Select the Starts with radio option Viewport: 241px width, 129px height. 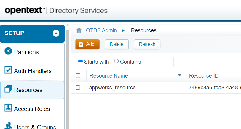80,61
